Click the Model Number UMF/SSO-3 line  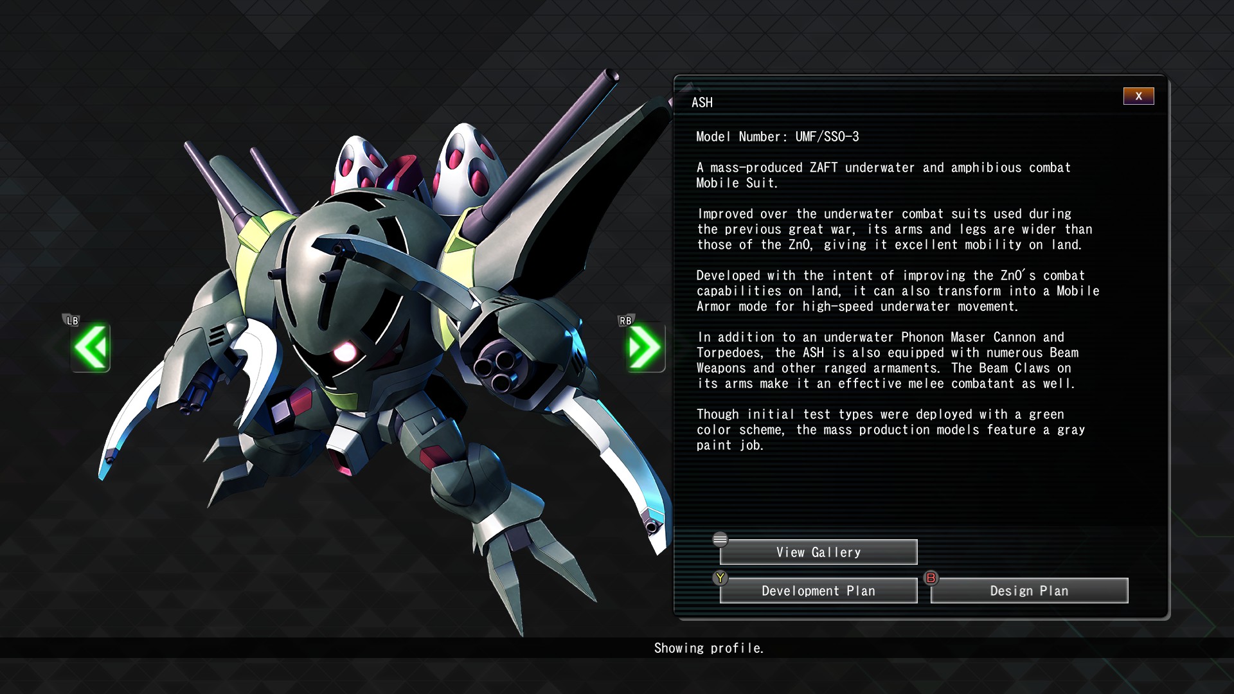[x=777, y=137]
